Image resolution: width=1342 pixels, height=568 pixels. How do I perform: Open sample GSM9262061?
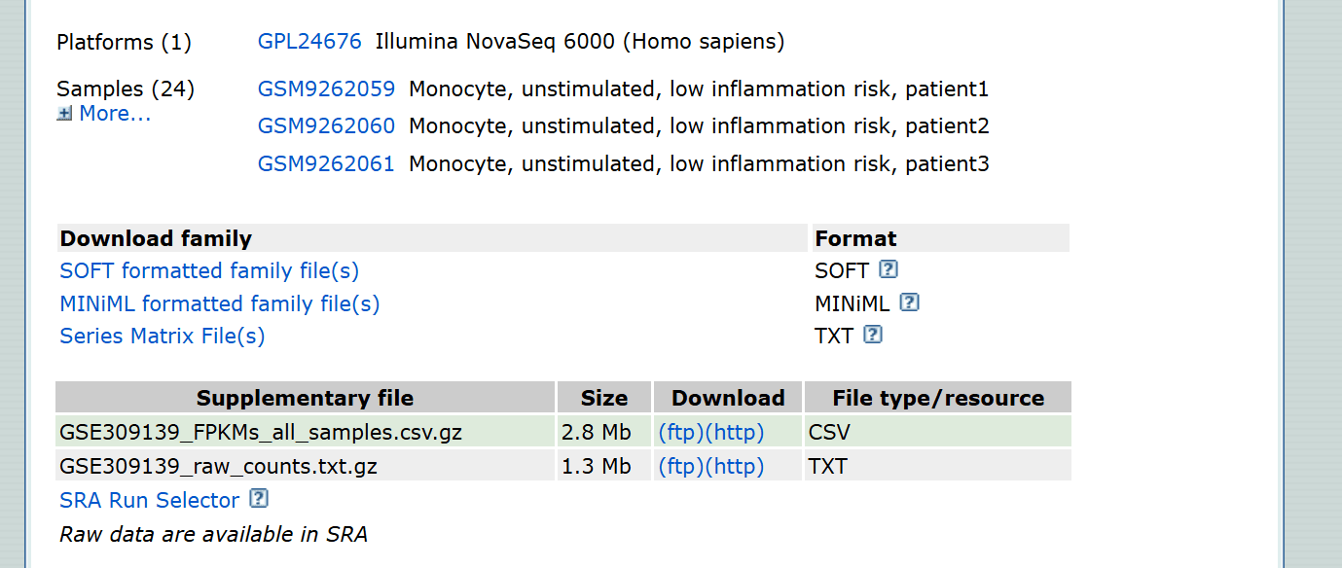pos(326,164)
